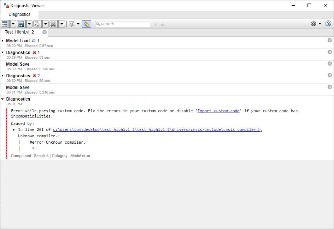Open dropdown arrow beside settings gear

[320, 24]
